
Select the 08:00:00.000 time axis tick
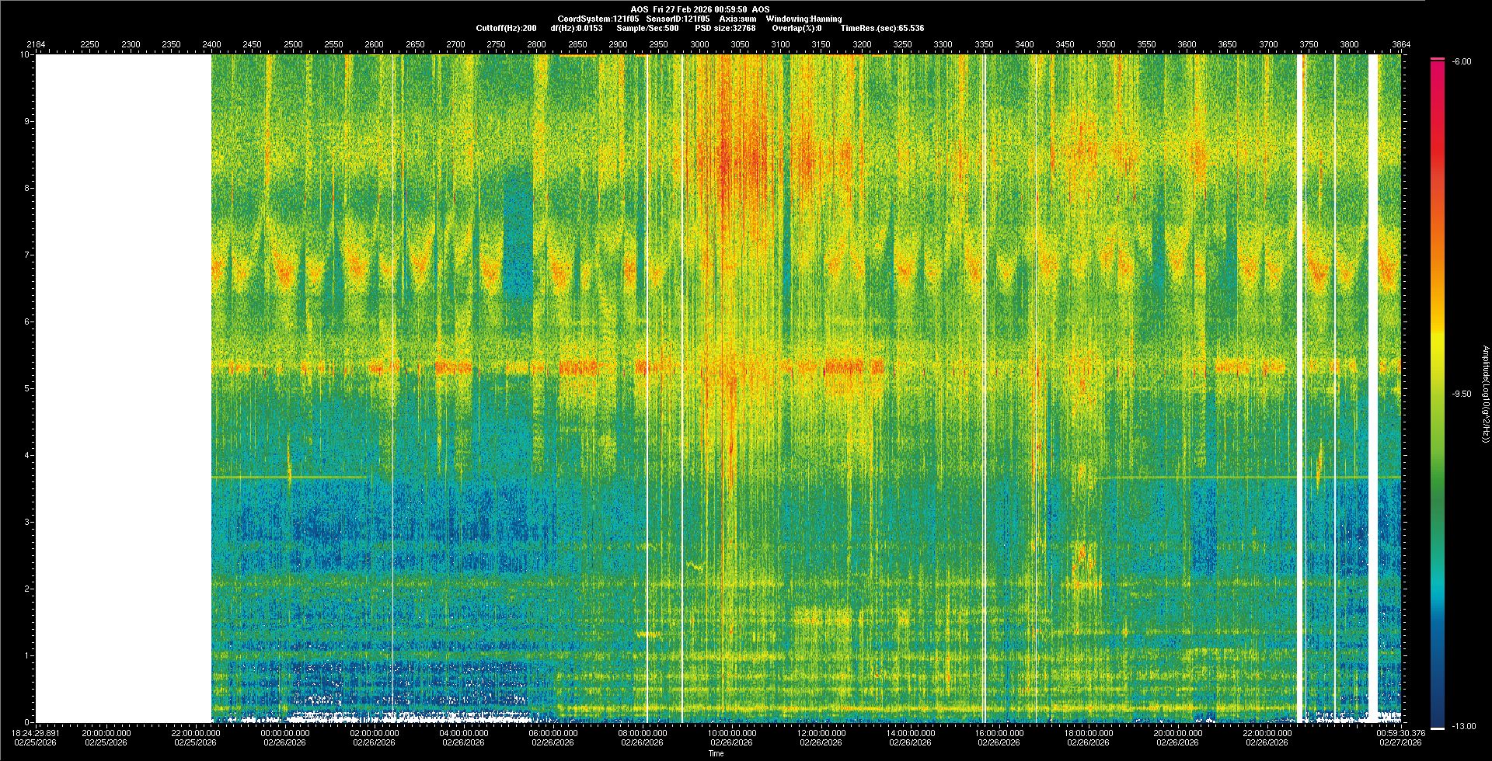tap(642, 733)
